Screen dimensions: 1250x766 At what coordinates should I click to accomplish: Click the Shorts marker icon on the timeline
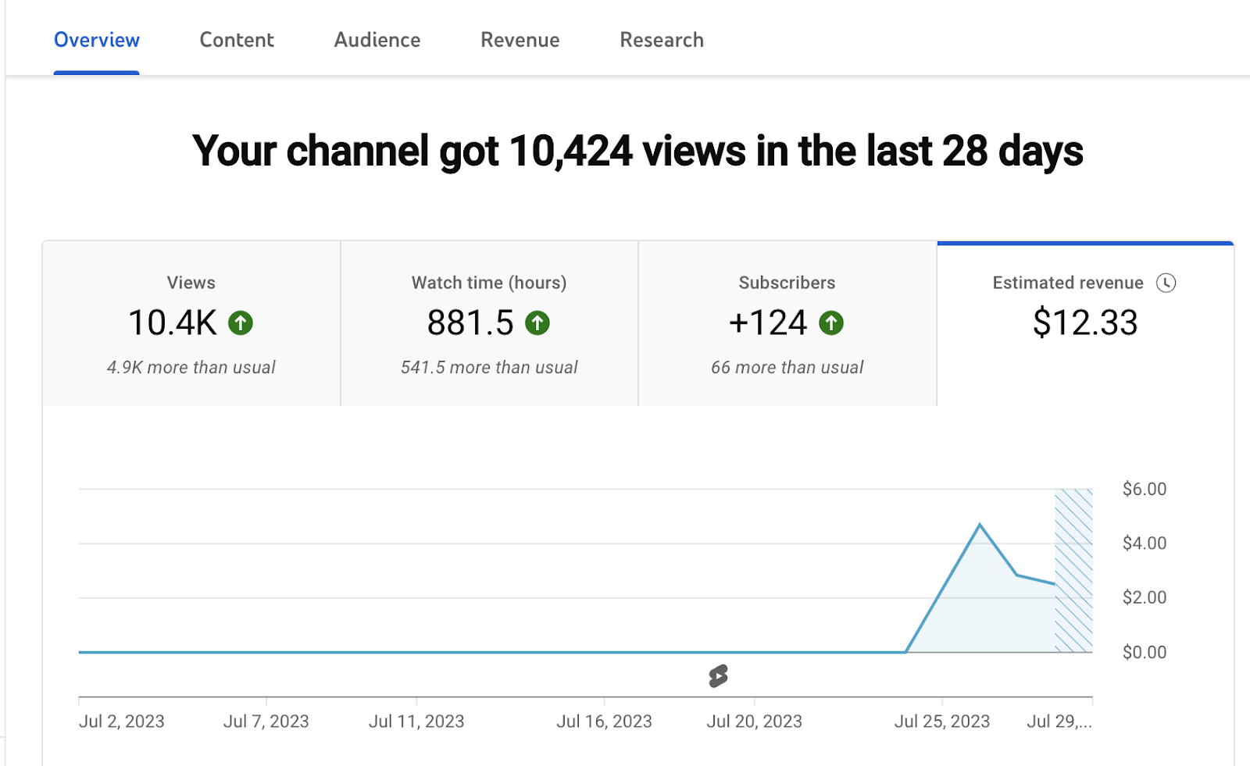718,675
